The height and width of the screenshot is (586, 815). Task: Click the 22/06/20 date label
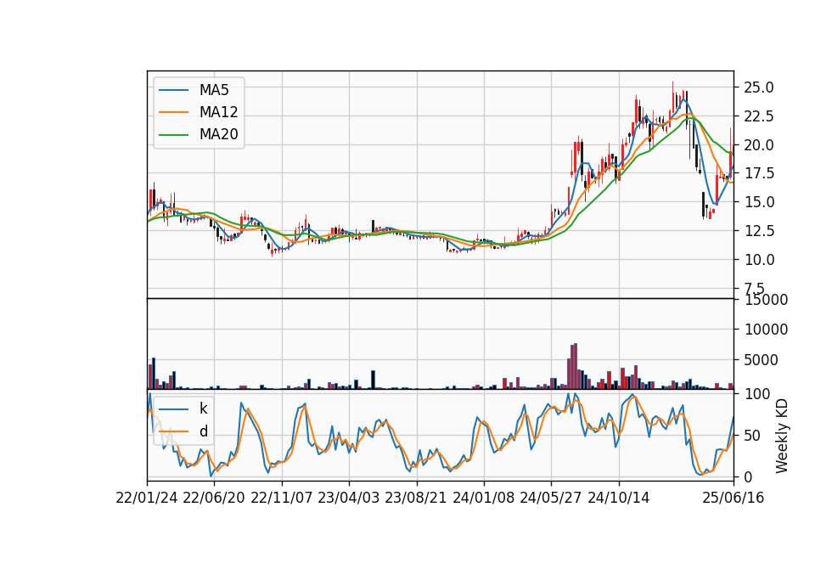coord(214,498)
